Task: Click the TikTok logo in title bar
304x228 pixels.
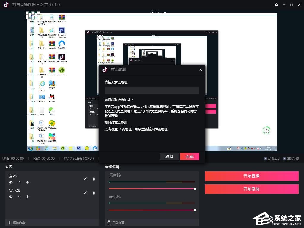Action: pyautogui.click(x=6, y=4)
